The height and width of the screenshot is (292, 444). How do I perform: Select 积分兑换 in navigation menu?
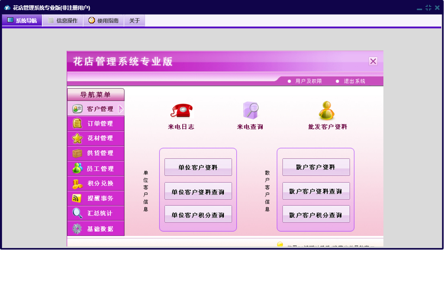tap(96, 183)
